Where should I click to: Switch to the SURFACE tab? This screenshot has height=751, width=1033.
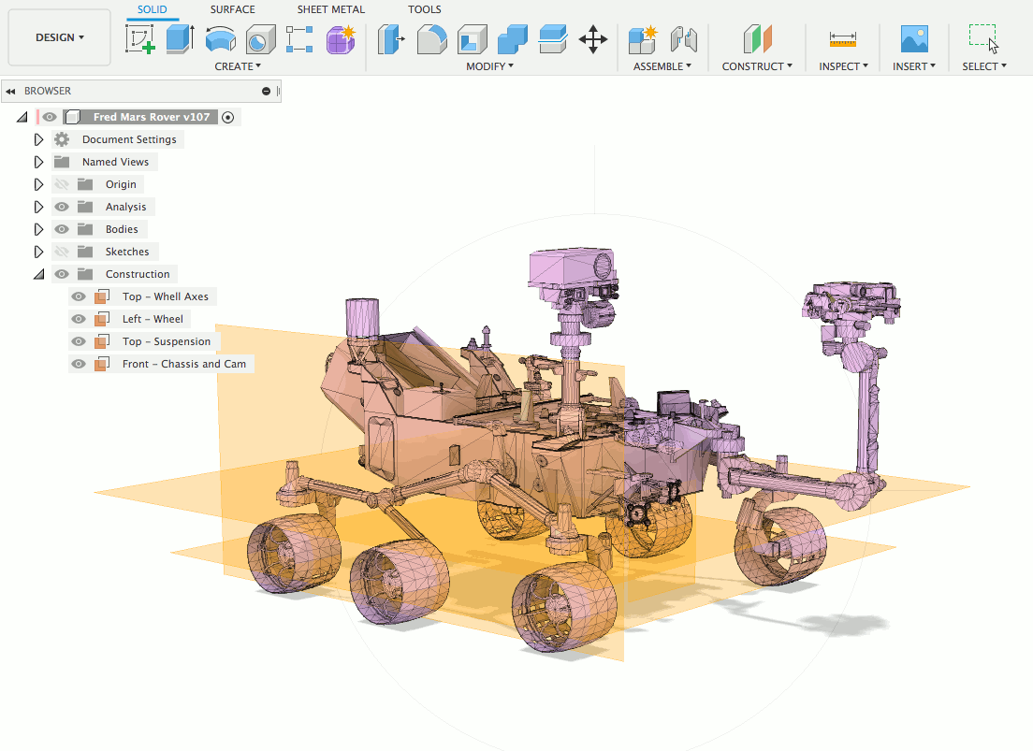pyautogui.click(x=233, y=9)
